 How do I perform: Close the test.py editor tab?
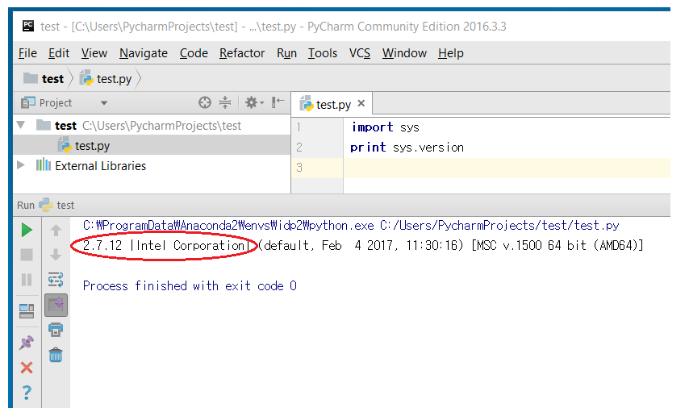pos(361,103)
